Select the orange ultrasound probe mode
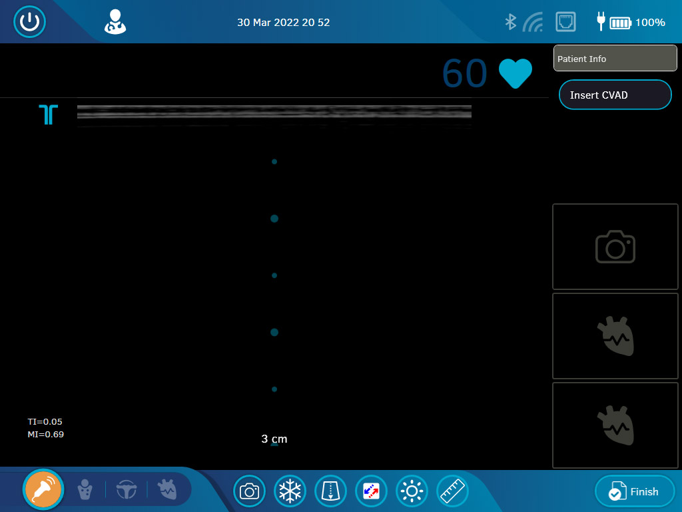 43,490
